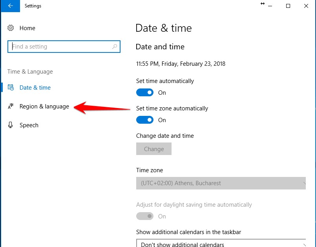316x247 pixels.
Task: Open the Time zone dropdown
Action: click(221, 183)
